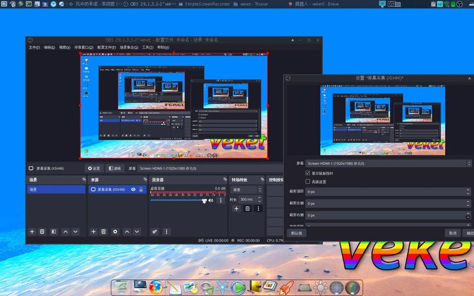Open the mixer panel's three-dot menu at bottom
This screenshot has height=296, width=474.
[166, 231]
